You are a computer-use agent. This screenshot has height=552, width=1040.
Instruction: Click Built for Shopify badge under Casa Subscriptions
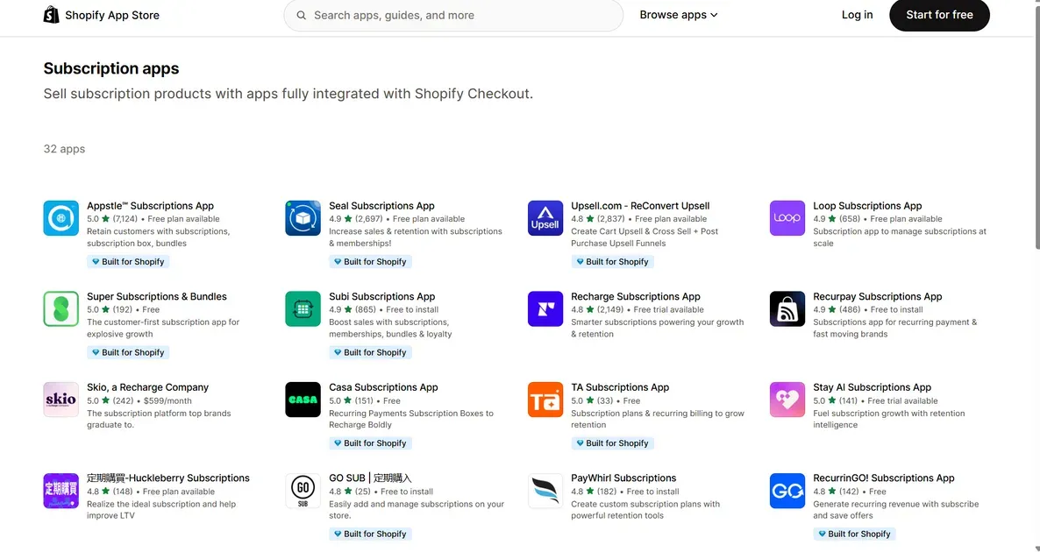coord(370,443)
